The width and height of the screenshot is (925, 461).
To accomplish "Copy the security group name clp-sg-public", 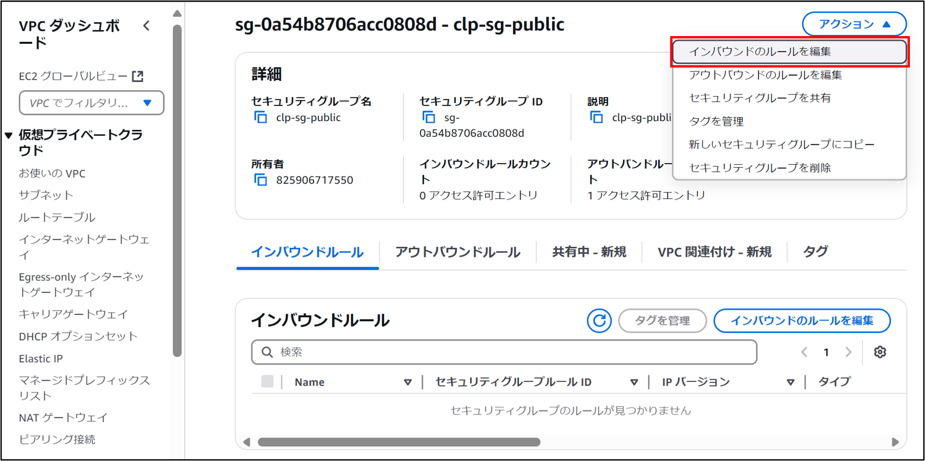I will click(x=261, y=118).
